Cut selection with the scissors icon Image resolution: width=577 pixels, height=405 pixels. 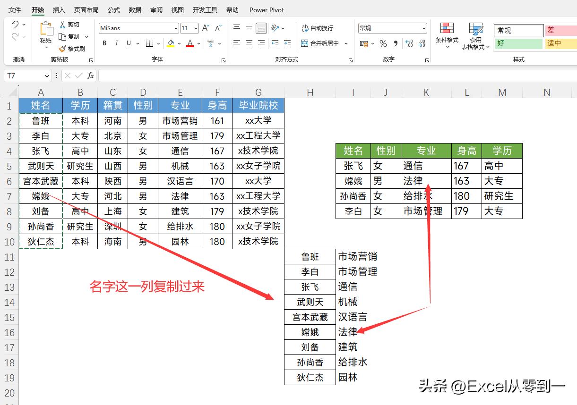click(62, 25)
